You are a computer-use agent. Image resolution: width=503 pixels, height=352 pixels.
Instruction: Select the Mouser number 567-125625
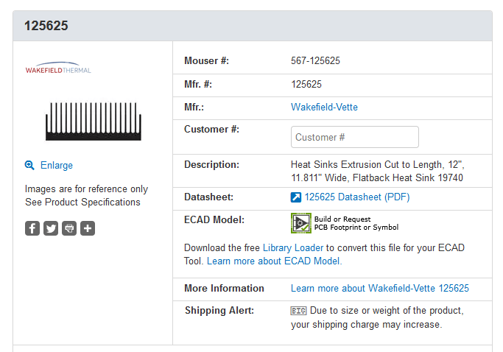click(x=315, y=60)
